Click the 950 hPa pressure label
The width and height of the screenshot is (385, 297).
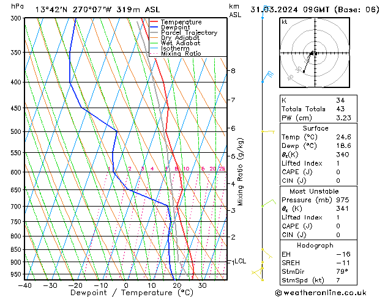click(x=17, y=274)
